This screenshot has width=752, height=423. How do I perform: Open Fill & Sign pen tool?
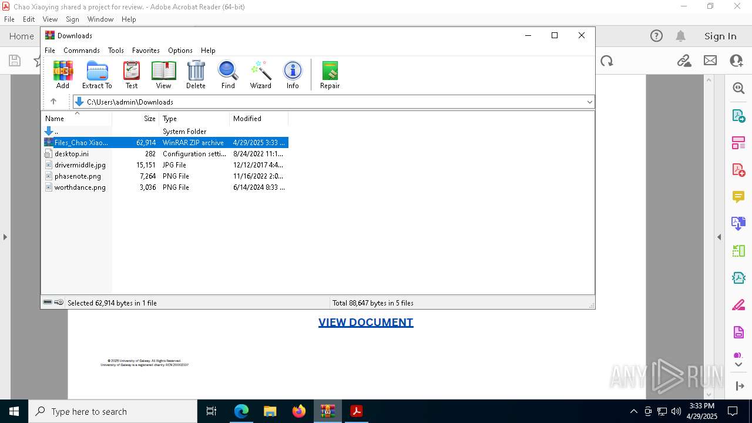738,305
